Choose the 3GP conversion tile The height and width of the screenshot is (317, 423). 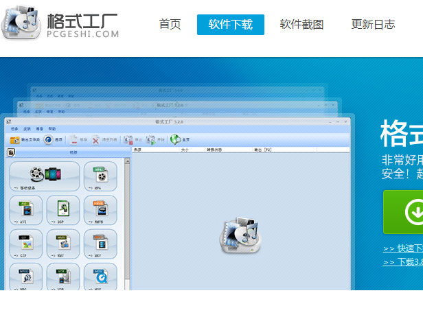pyautogui.click(x=63, y=210)
